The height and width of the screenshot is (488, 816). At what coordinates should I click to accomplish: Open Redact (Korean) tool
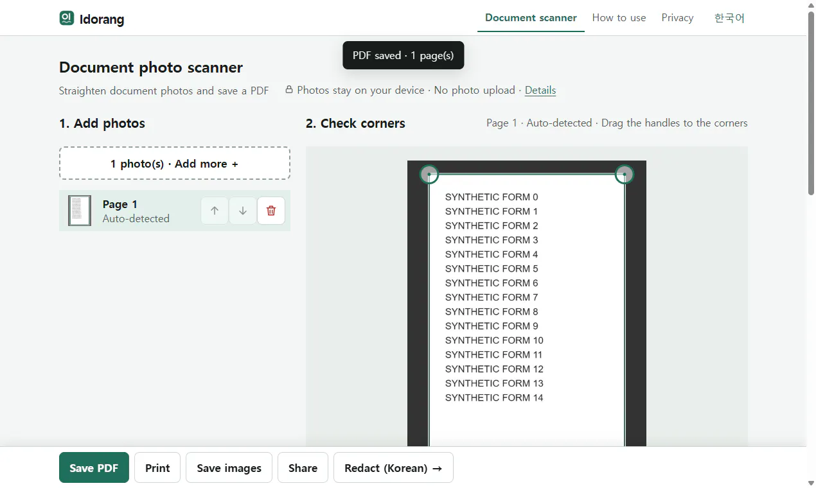point(393,467)
